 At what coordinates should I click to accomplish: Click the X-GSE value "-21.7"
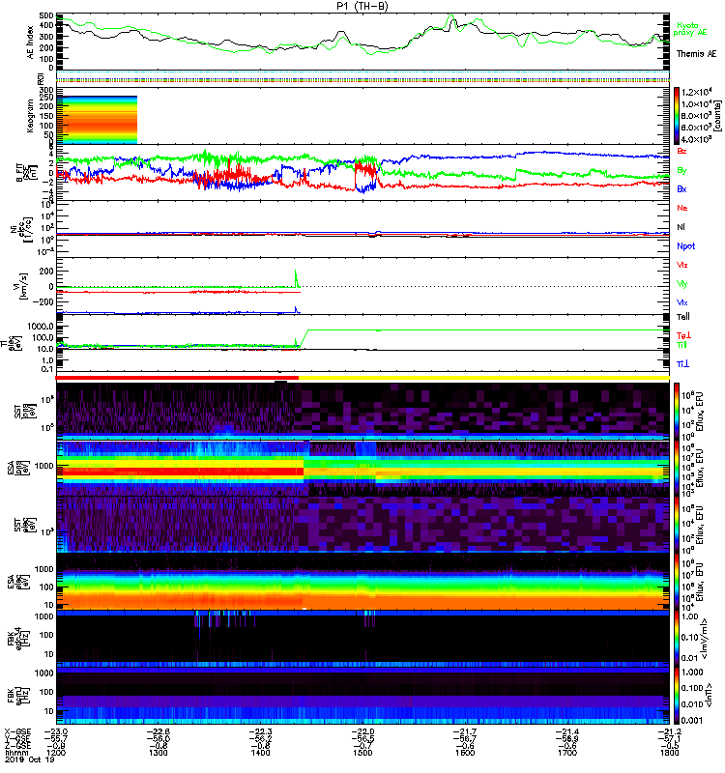465,731
